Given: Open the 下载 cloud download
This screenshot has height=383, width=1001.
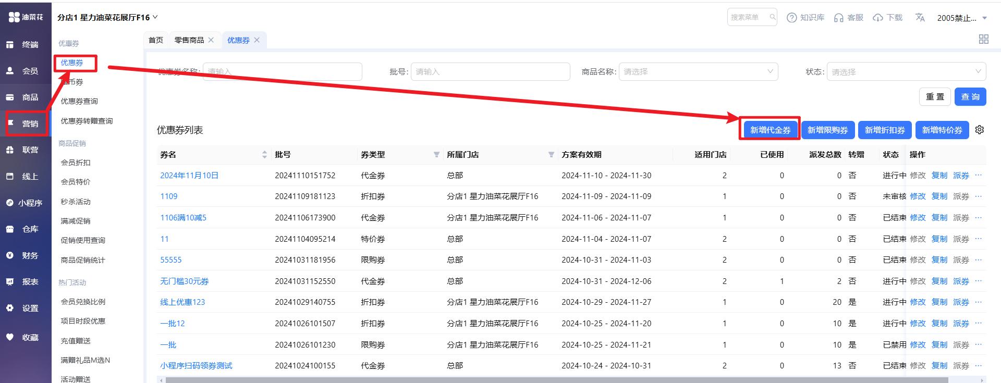Looking at the screenshot, I should [878, 18].
